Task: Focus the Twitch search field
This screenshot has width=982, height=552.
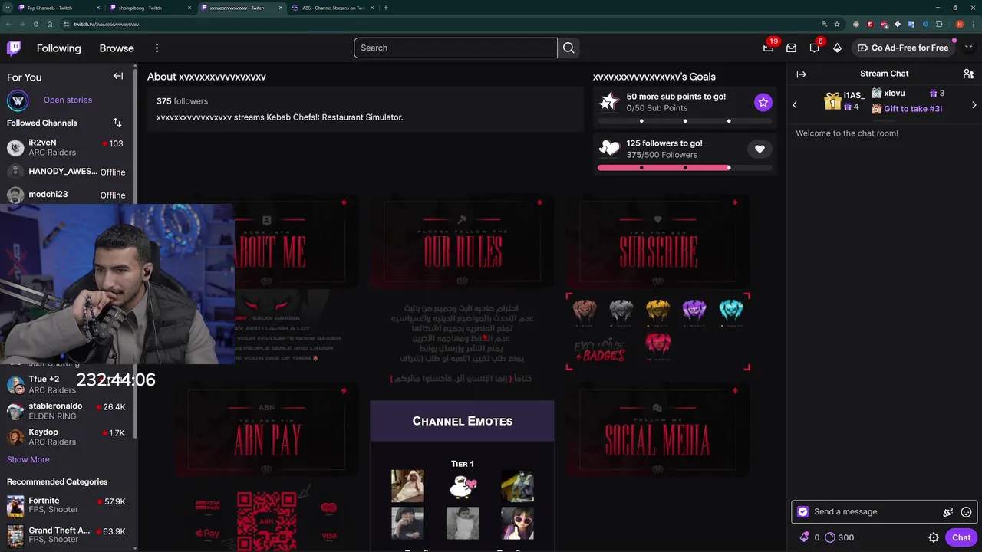Action: pos(456,48)
